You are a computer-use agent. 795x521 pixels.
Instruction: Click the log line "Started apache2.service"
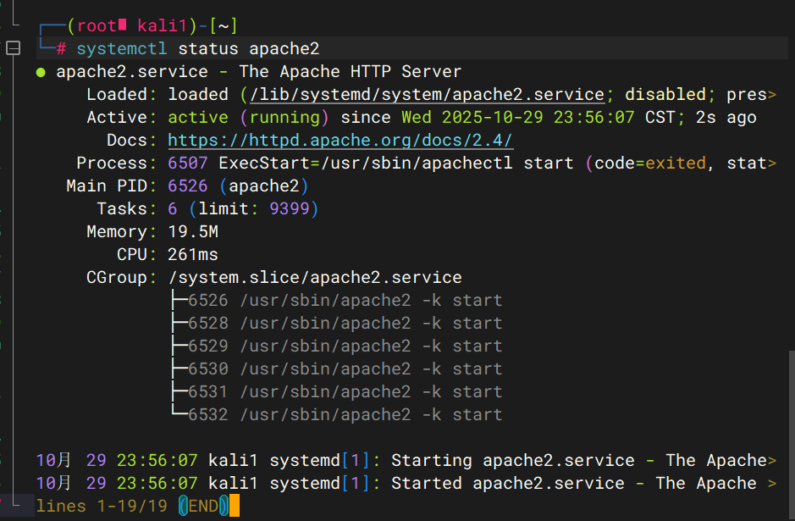pyautogui.click(x=406, y=483)
